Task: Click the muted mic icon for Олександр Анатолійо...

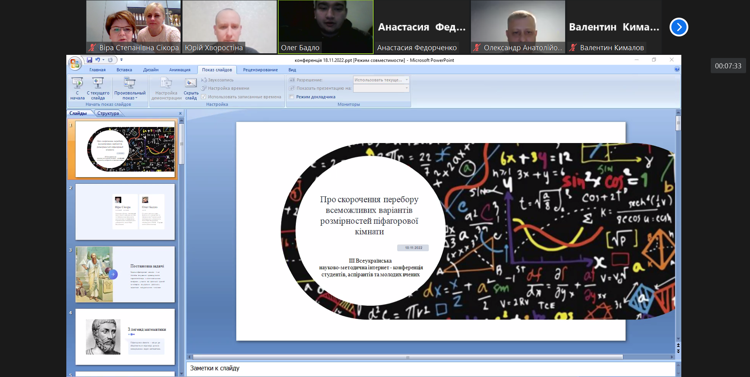Action: [x=477, y=47]
